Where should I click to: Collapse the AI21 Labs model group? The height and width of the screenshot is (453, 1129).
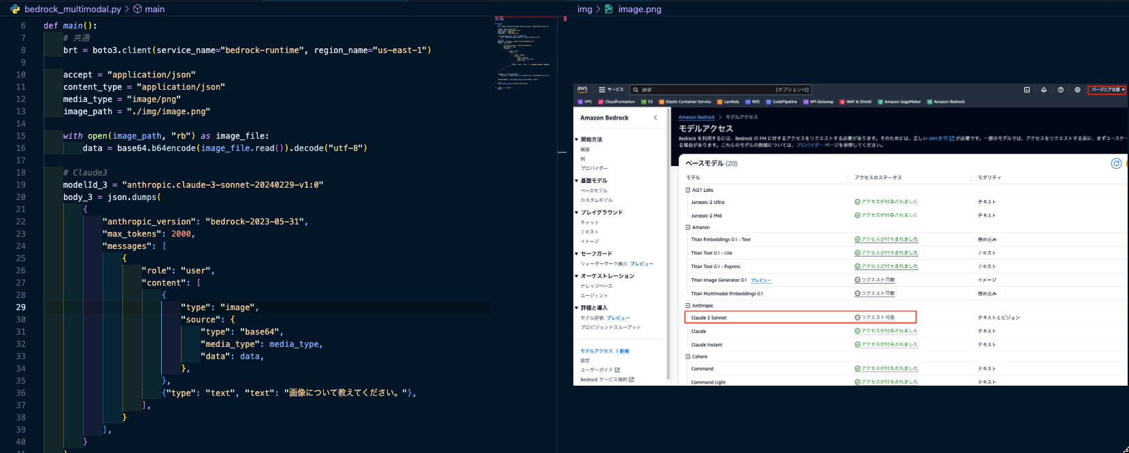point(688,190)
